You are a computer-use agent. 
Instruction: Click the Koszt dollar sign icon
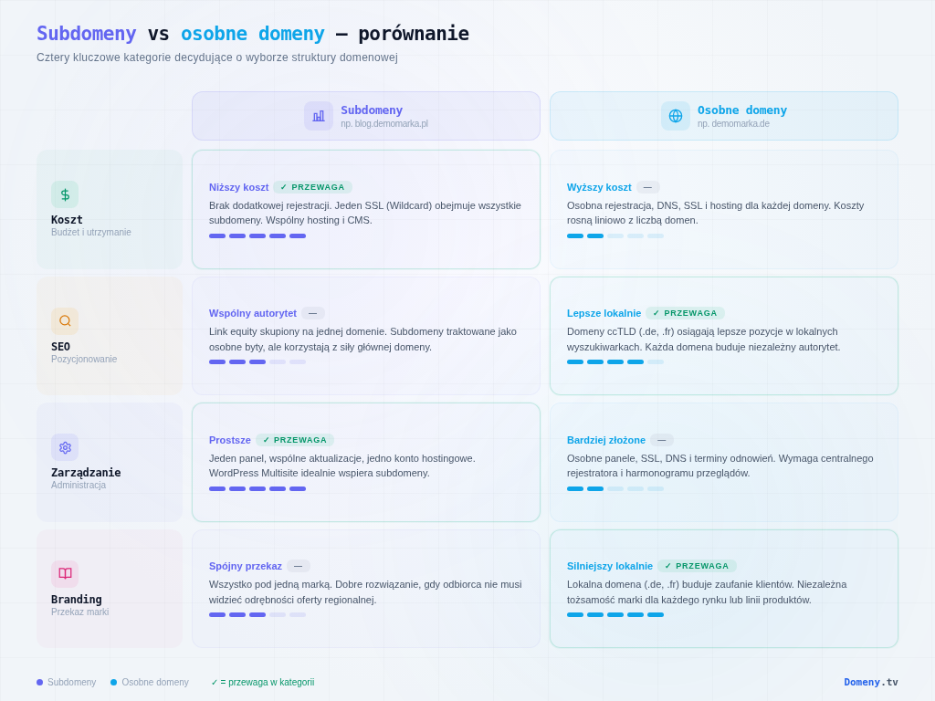pyautogui.click(x=65, y=194)
